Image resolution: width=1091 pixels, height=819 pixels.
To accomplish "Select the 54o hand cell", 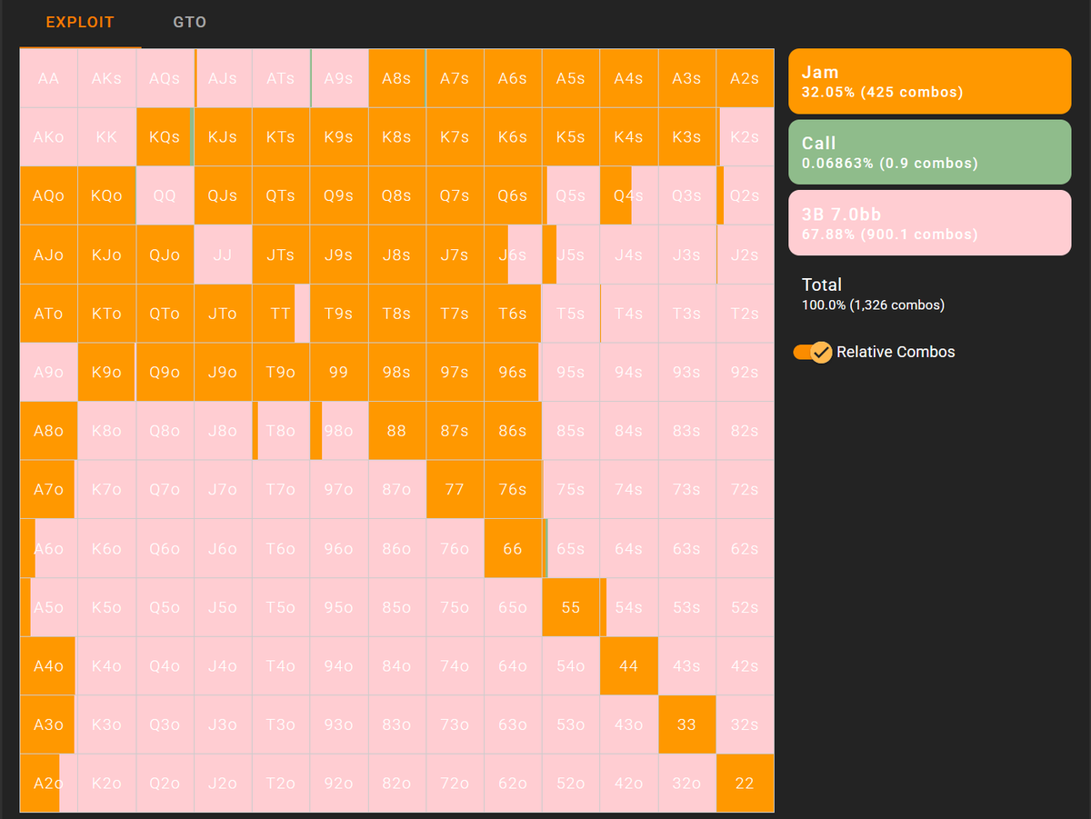I will point(571,665).
